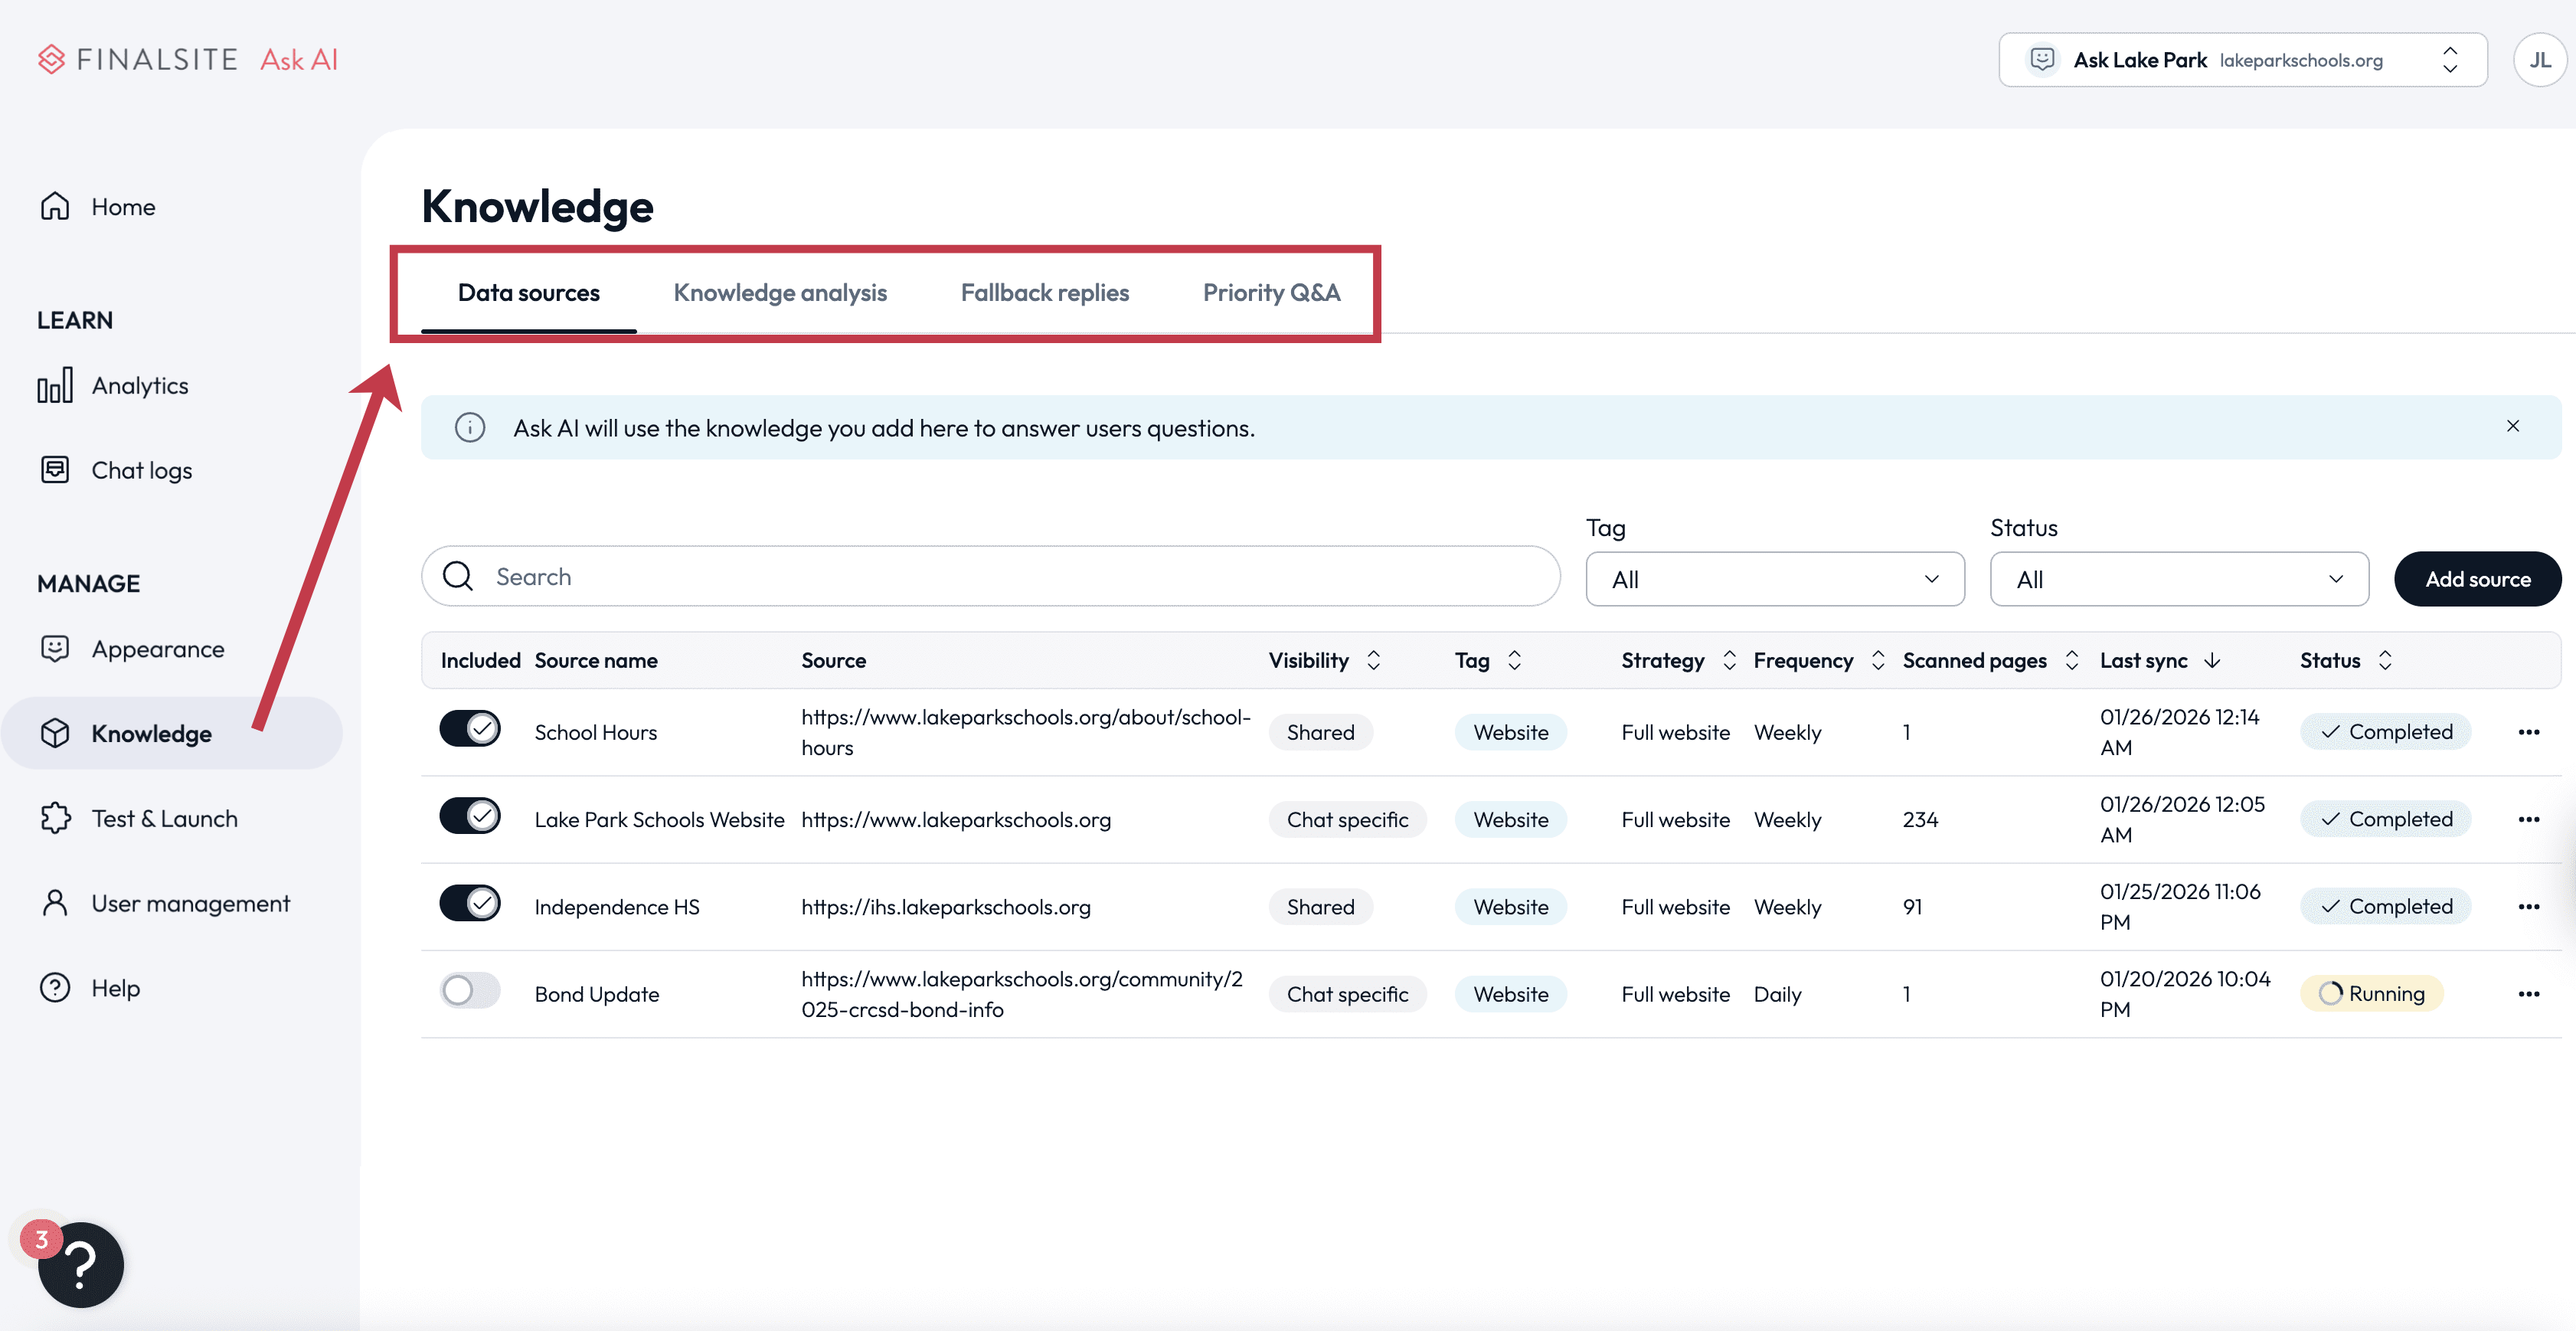Open the lakeparkschools.org source URL
Viewport: 2576px width, 1331px height.
956,820
